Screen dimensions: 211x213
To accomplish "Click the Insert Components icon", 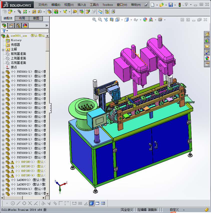I will [x=10, y=12].
